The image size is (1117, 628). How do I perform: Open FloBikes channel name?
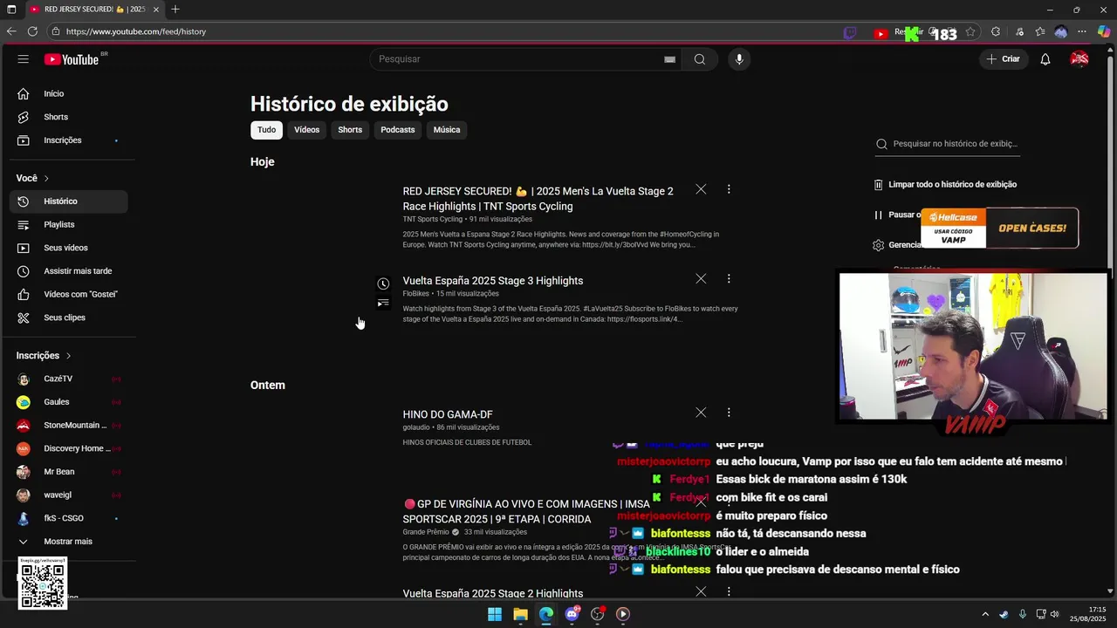(416, 294)
